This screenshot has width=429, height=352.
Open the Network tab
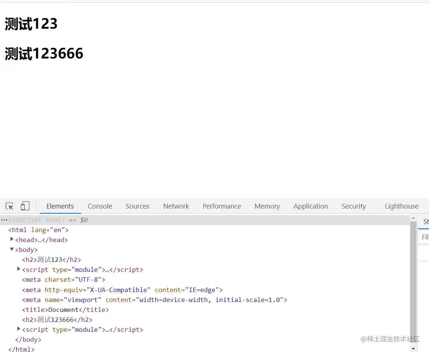click(x=176, y=206)
